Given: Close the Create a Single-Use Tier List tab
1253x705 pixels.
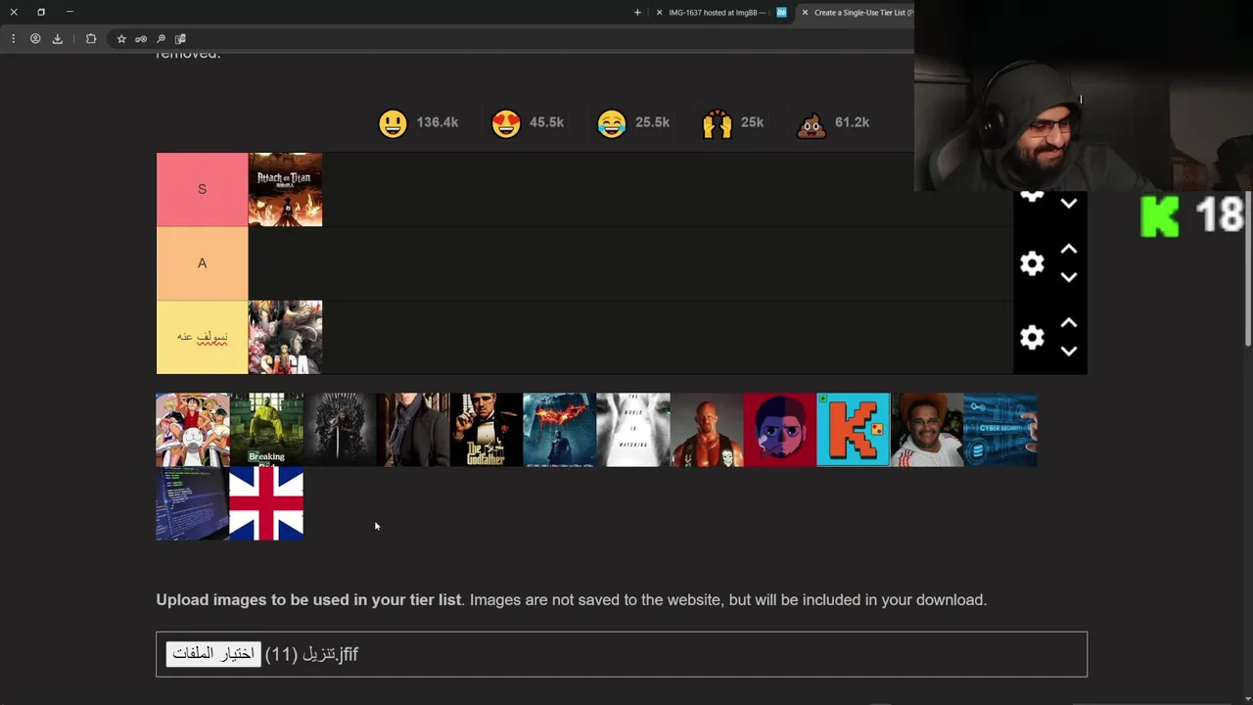Looking at the screenshot, I should [x=805, y=13].
